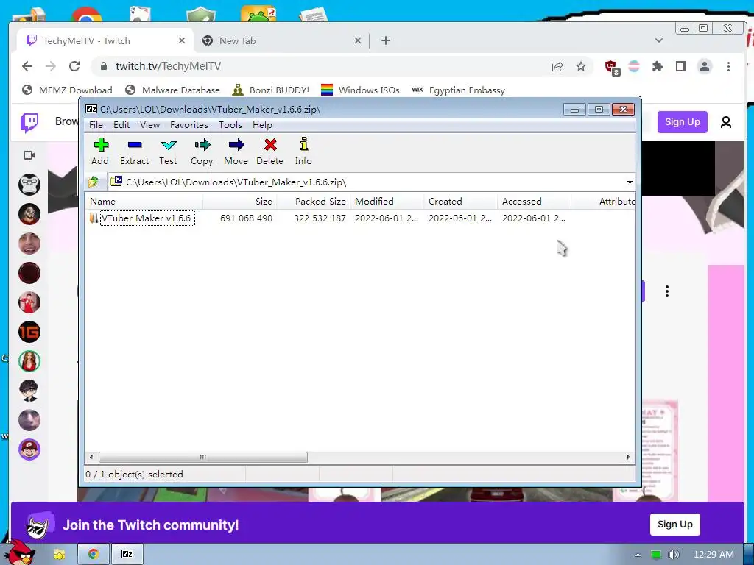Open the Twitch user account icon
The height and width of the screenshot is (565, 754).
point(726,123)
